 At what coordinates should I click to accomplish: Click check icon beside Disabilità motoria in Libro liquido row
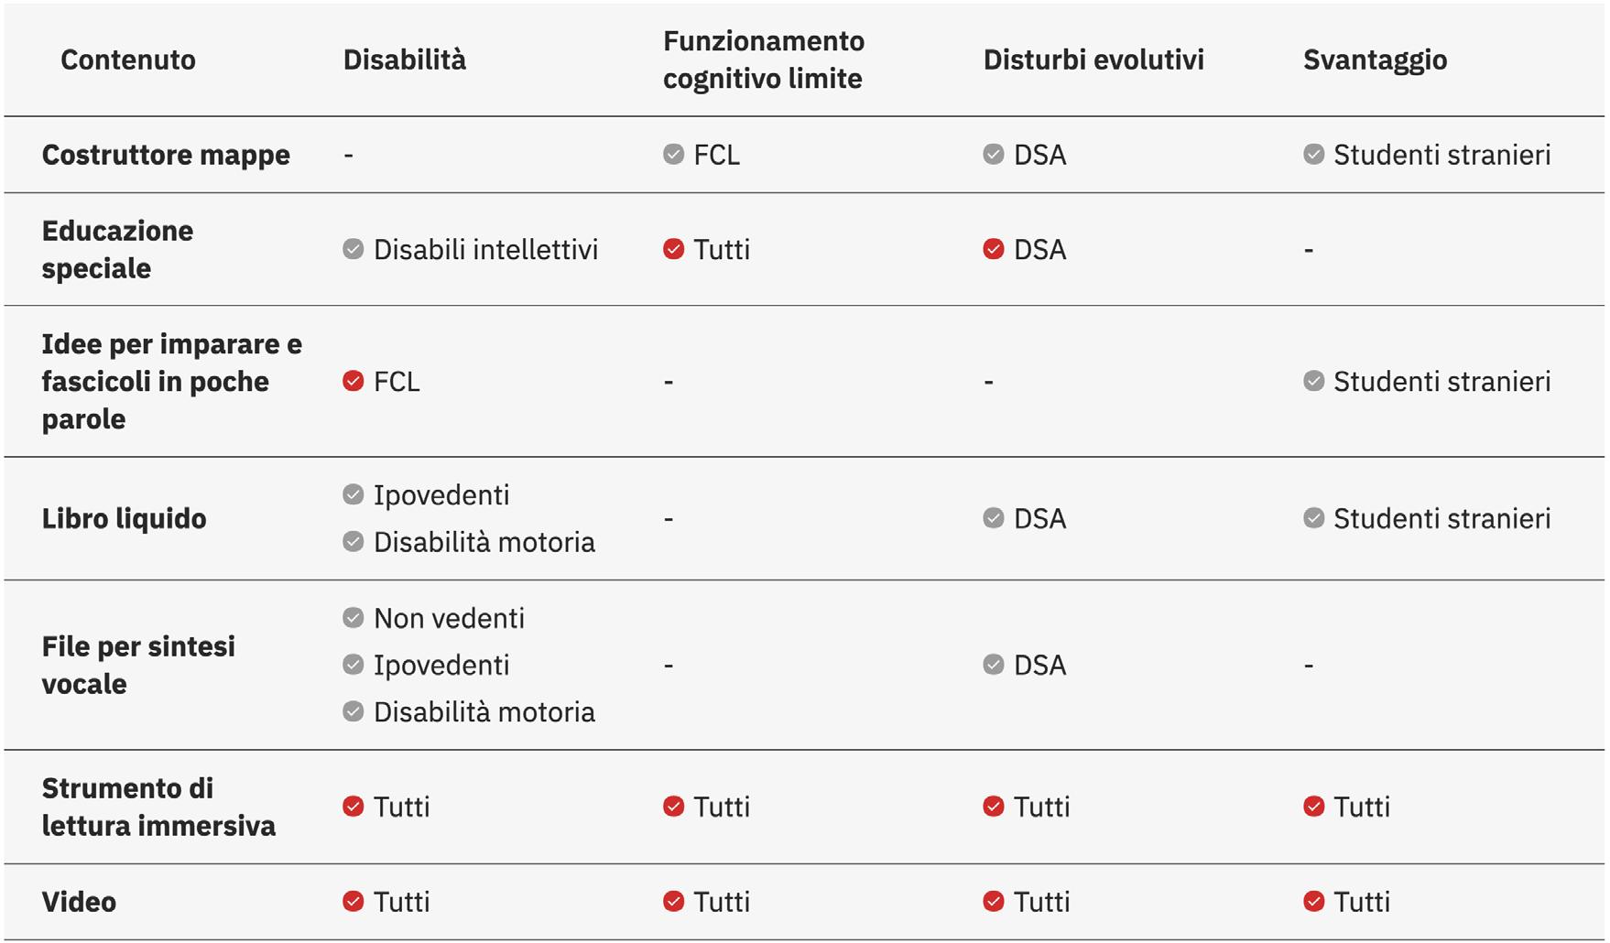tap(353, 542)
